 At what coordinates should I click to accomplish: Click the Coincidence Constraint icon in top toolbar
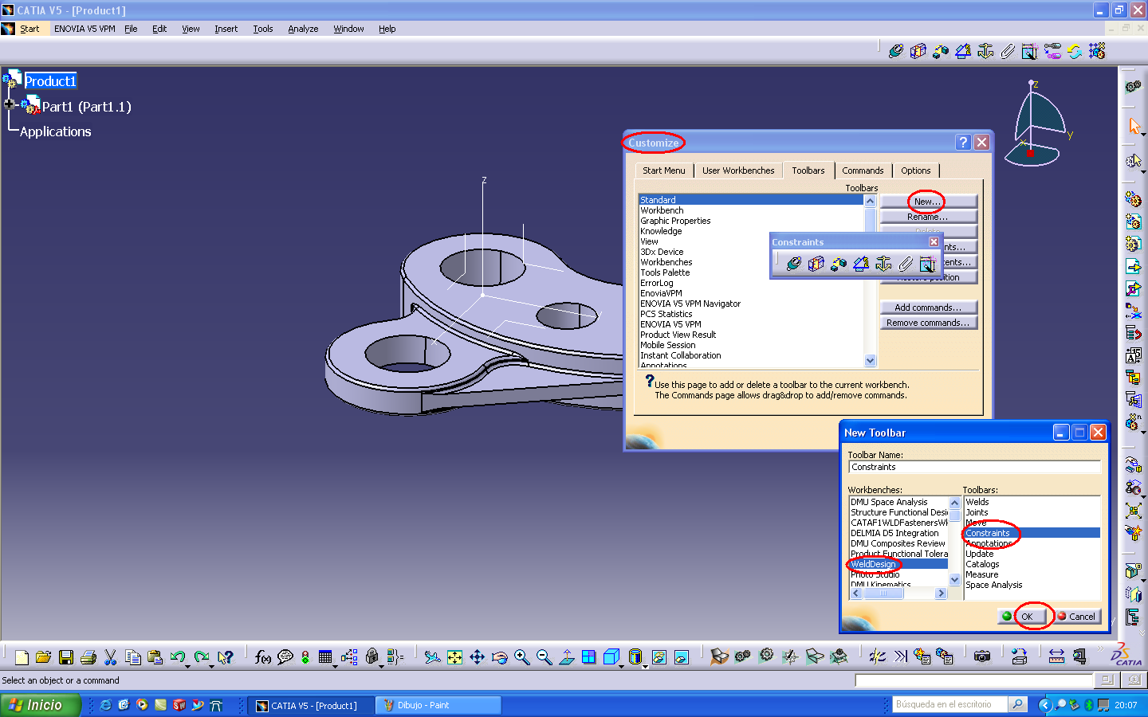coord(896,51)
